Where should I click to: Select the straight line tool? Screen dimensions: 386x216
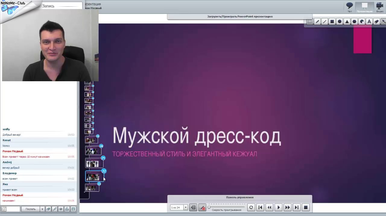324,22
